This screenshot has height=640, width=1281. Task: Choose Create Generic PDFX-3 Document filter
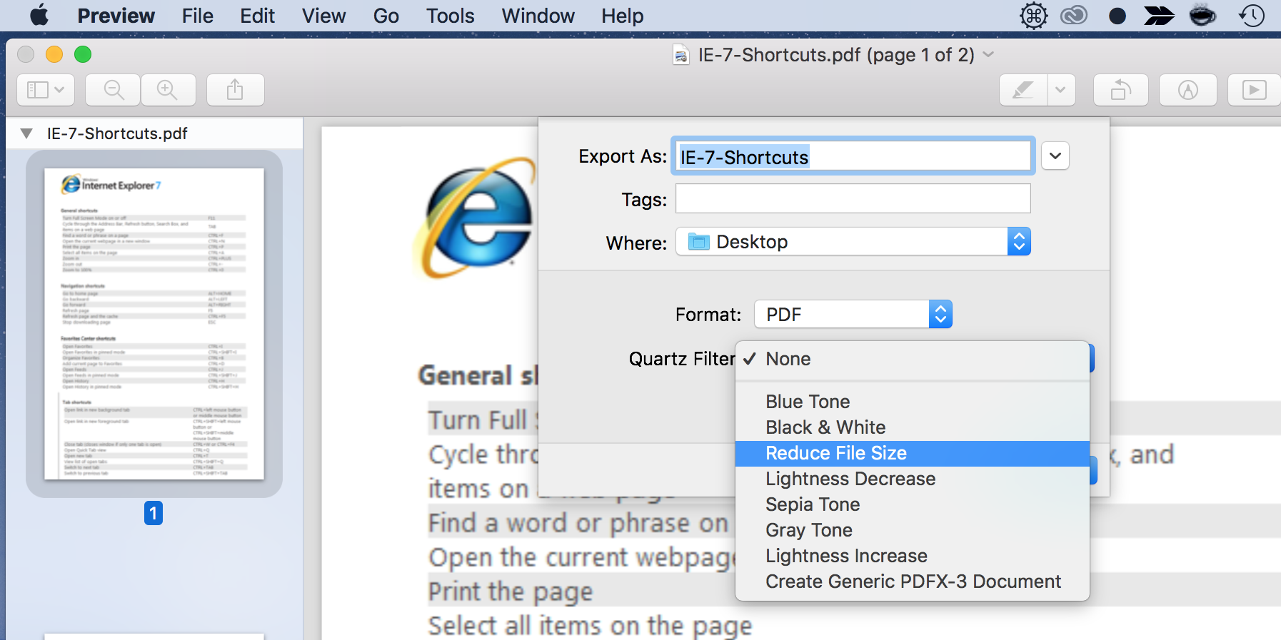(913, 581)
